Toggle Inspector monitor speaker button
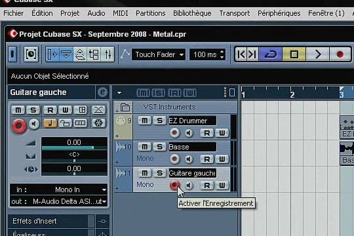 pyautogui.click(x=34, y=124)
